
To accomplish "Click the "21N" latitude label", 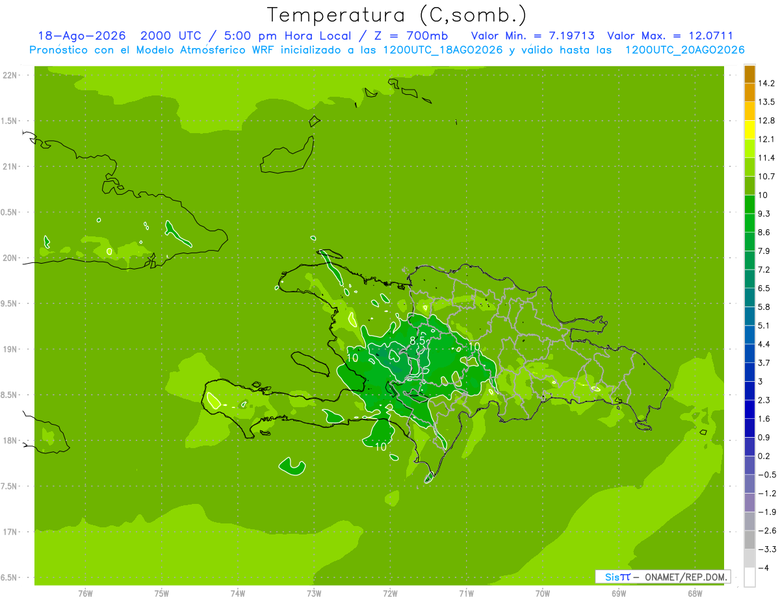I will pos(10,167).
